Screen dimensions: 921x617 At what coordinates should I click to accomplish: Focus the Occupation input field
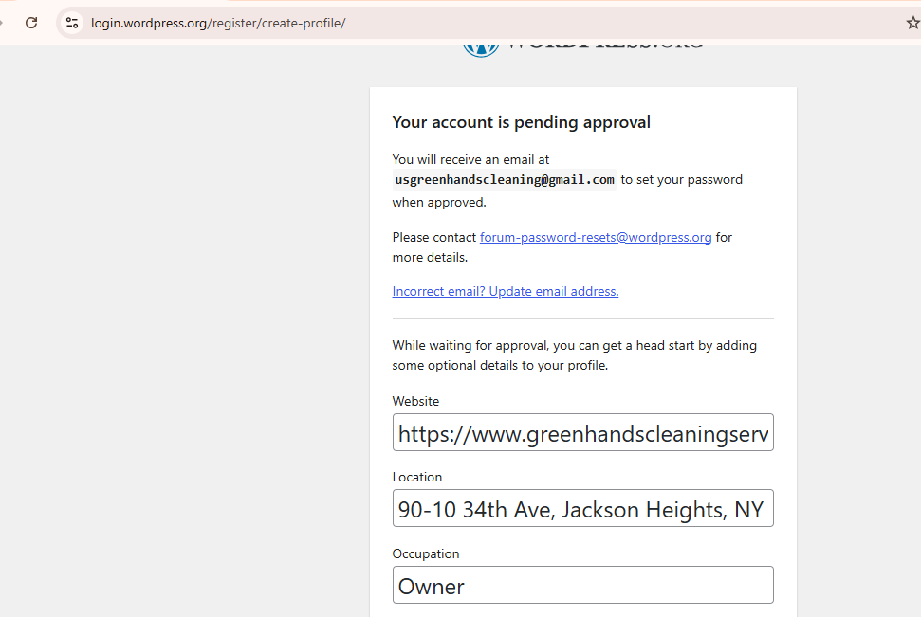[x=582, y=586]
